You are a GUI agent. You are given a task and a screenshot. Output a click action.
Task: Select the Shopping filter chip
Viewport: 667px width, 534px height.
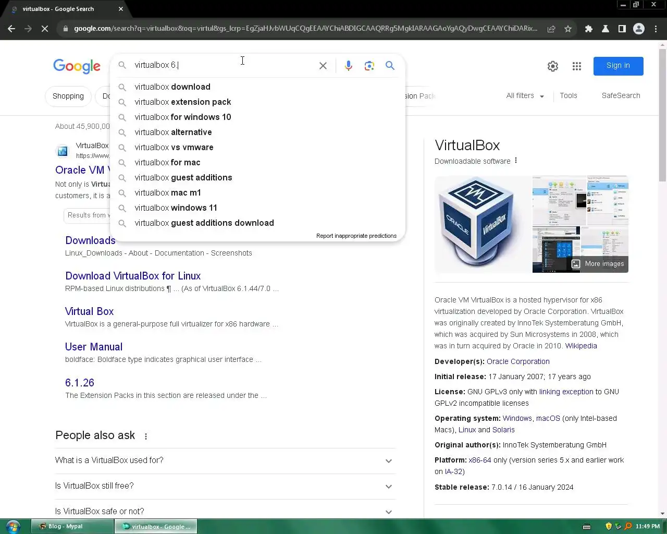(68, 96)
